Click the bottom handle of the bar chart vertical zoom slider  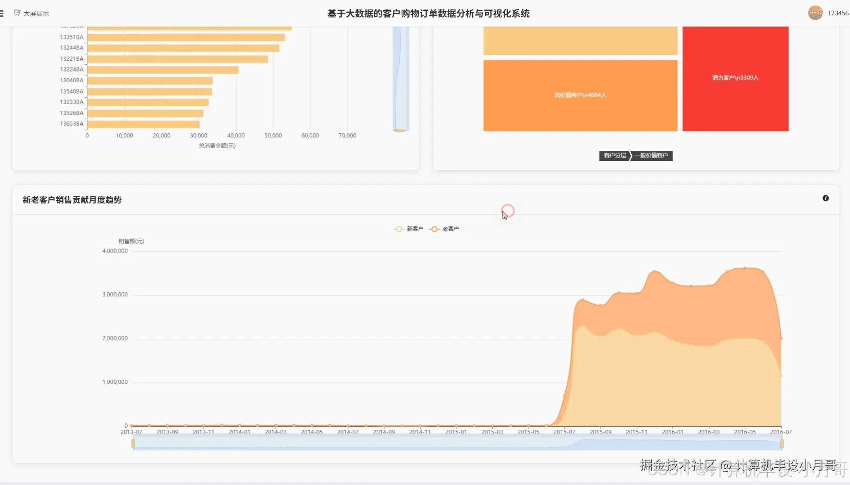coord(400,130)
